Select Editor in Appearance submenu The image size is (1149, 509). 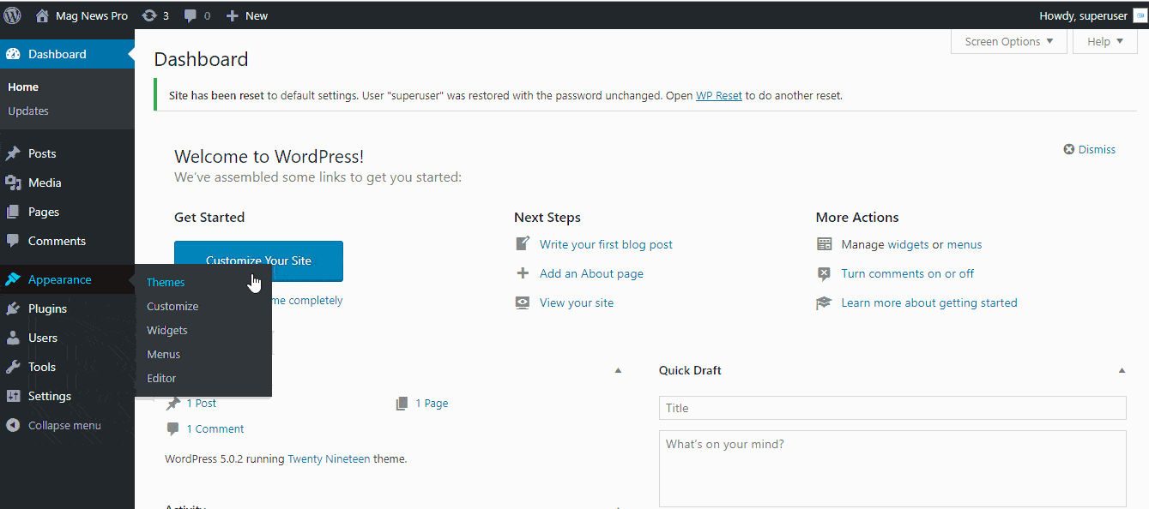161,378
